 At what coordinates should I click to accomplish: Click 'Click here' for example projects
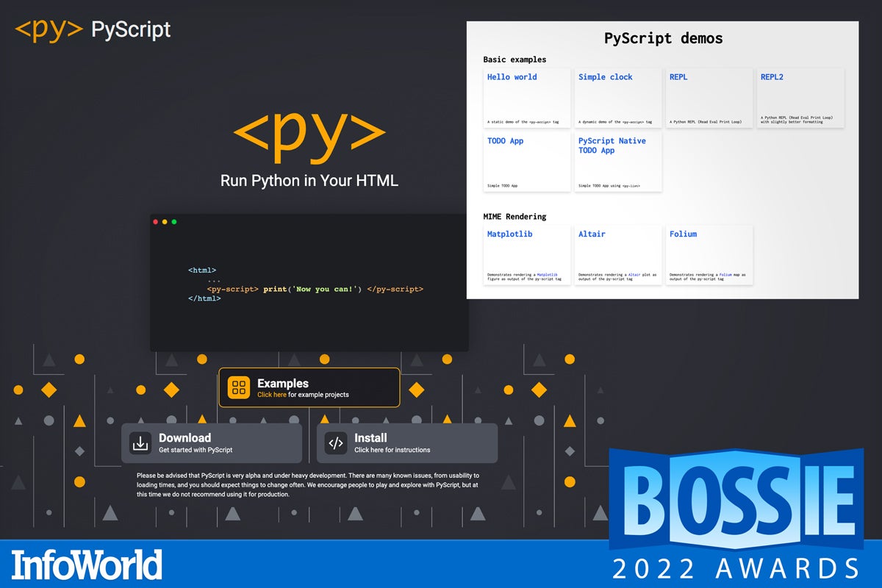[273, 394]
